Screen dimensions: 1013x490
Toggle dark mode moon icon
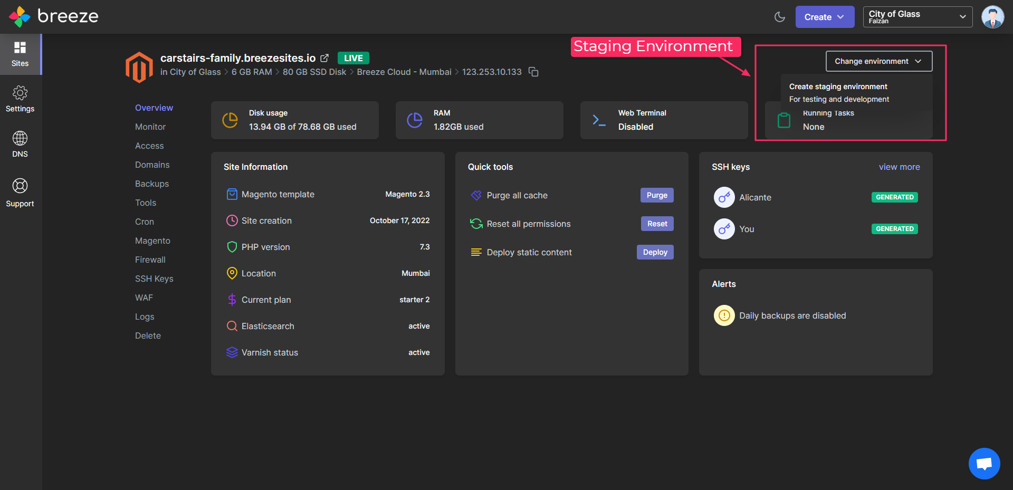coord(780,17)
